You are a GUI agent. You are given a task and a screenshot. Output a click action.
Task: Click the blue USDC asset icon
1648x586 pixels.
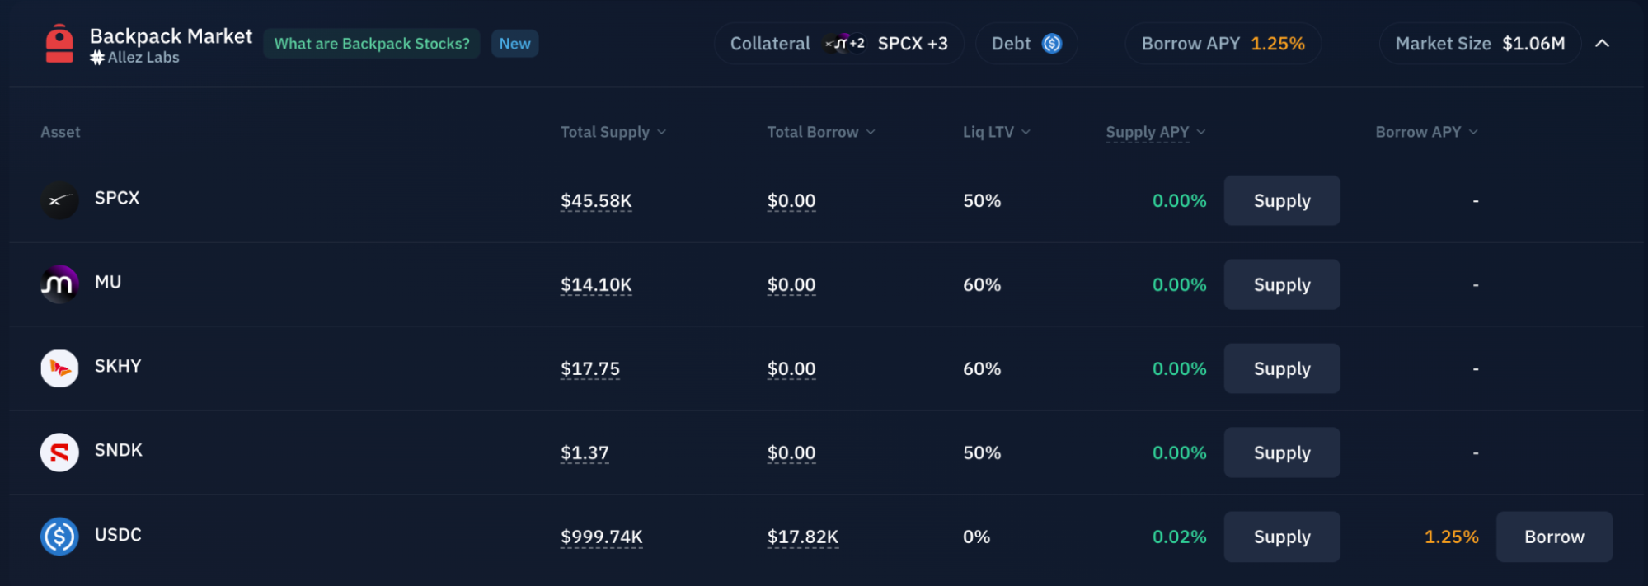click(59, 537)
